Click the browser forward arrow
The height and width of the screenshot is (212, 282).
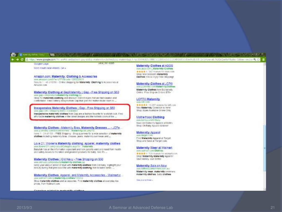(x=17, y=60)
